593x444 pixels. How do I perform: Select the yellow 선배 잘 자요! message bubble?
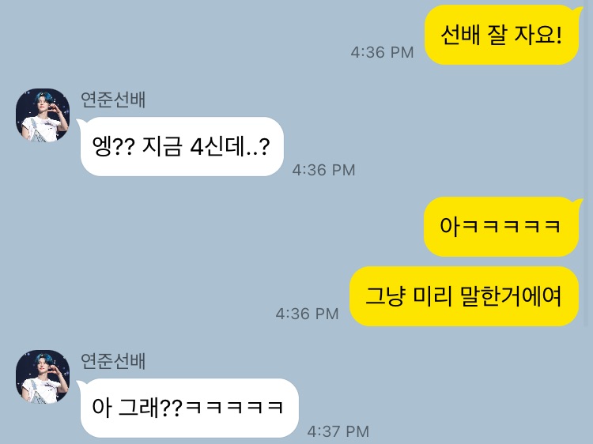click(502, 35)
